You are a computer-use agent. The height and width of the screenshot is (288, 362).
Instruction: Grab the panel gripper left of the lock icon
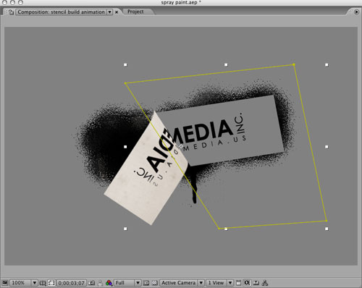click(x=6, y=12)
